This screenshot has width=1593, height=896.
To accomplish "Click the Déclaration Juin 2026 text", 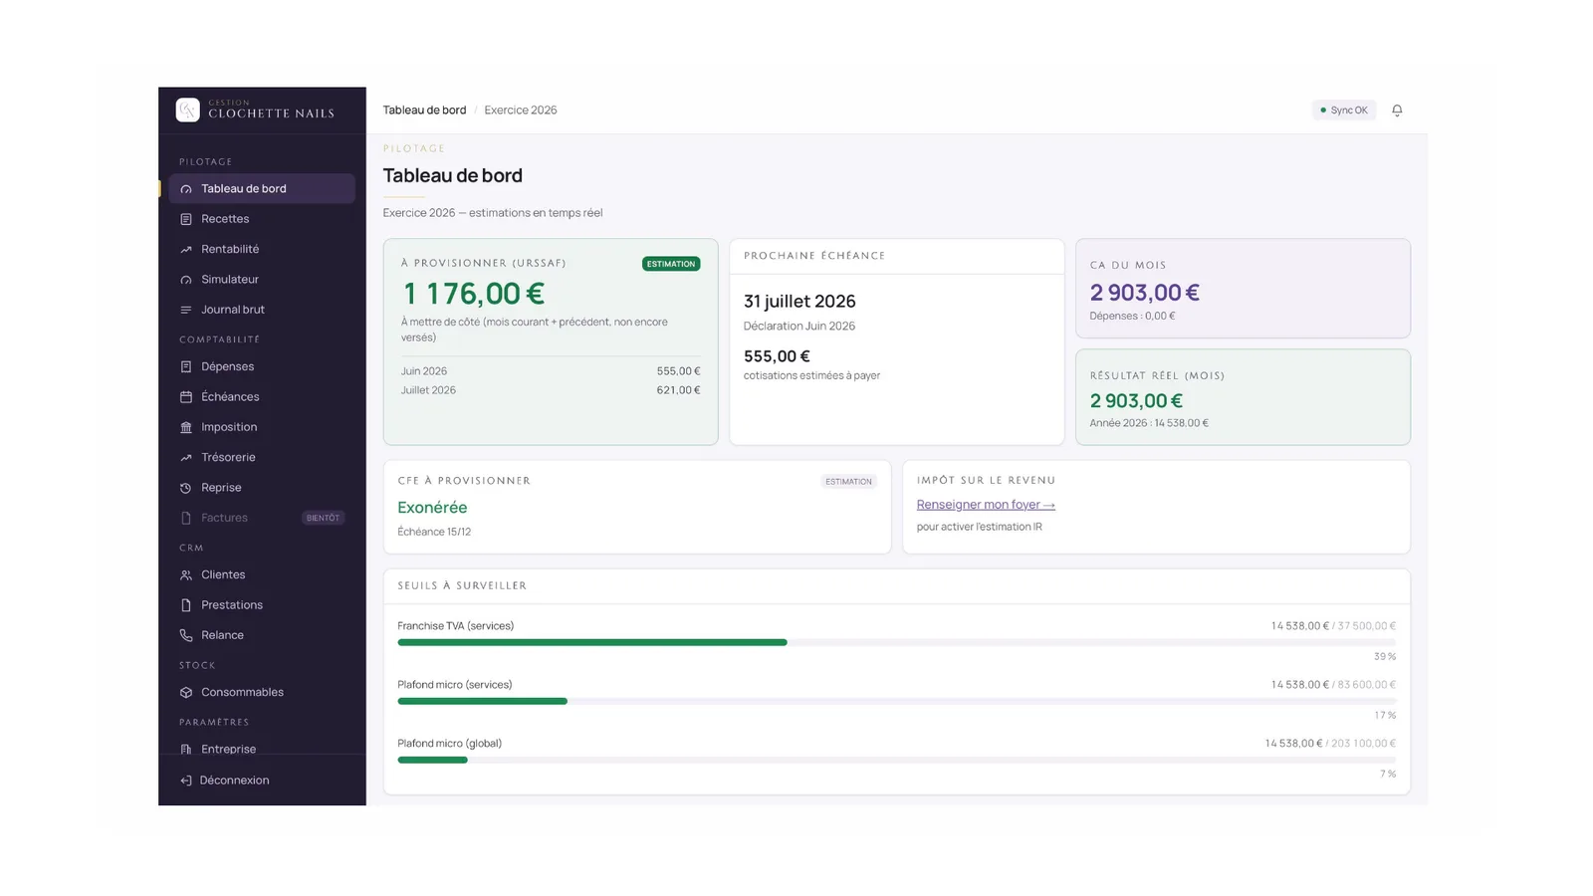I will 799,327.
